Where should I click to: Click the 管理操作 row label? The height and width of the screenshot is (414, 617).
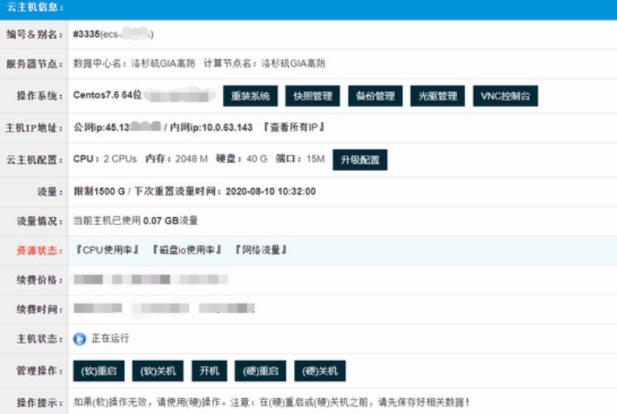click(x=40, y=370)
